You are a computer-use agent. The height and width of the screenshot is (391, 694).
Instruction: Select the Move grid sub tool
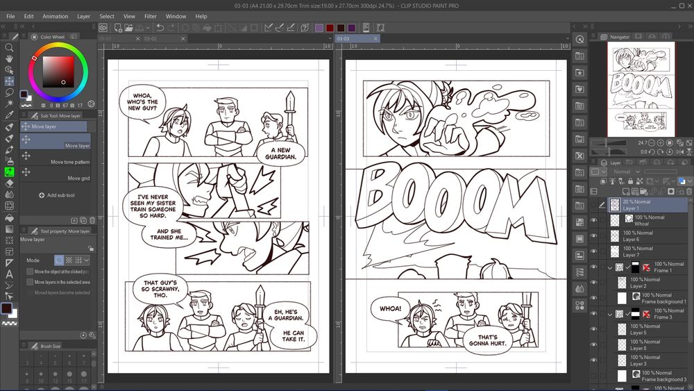[56, 174]
